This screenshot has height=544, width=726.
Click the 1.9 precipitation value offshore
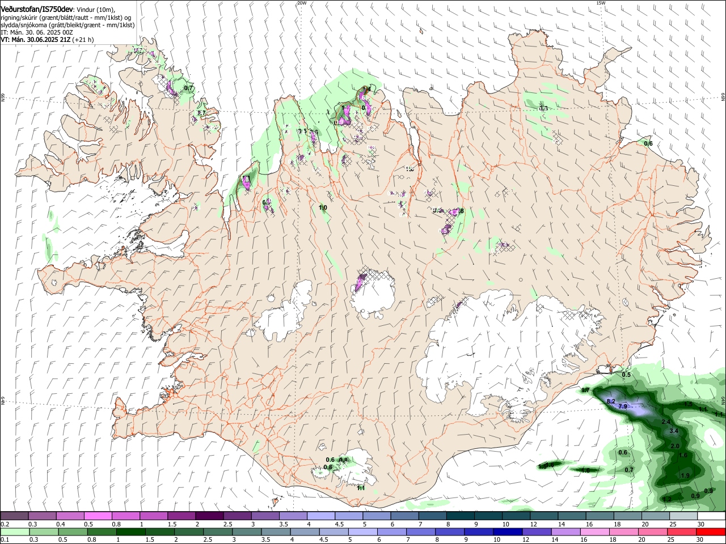pyautogui.click(x=685, y=476)
